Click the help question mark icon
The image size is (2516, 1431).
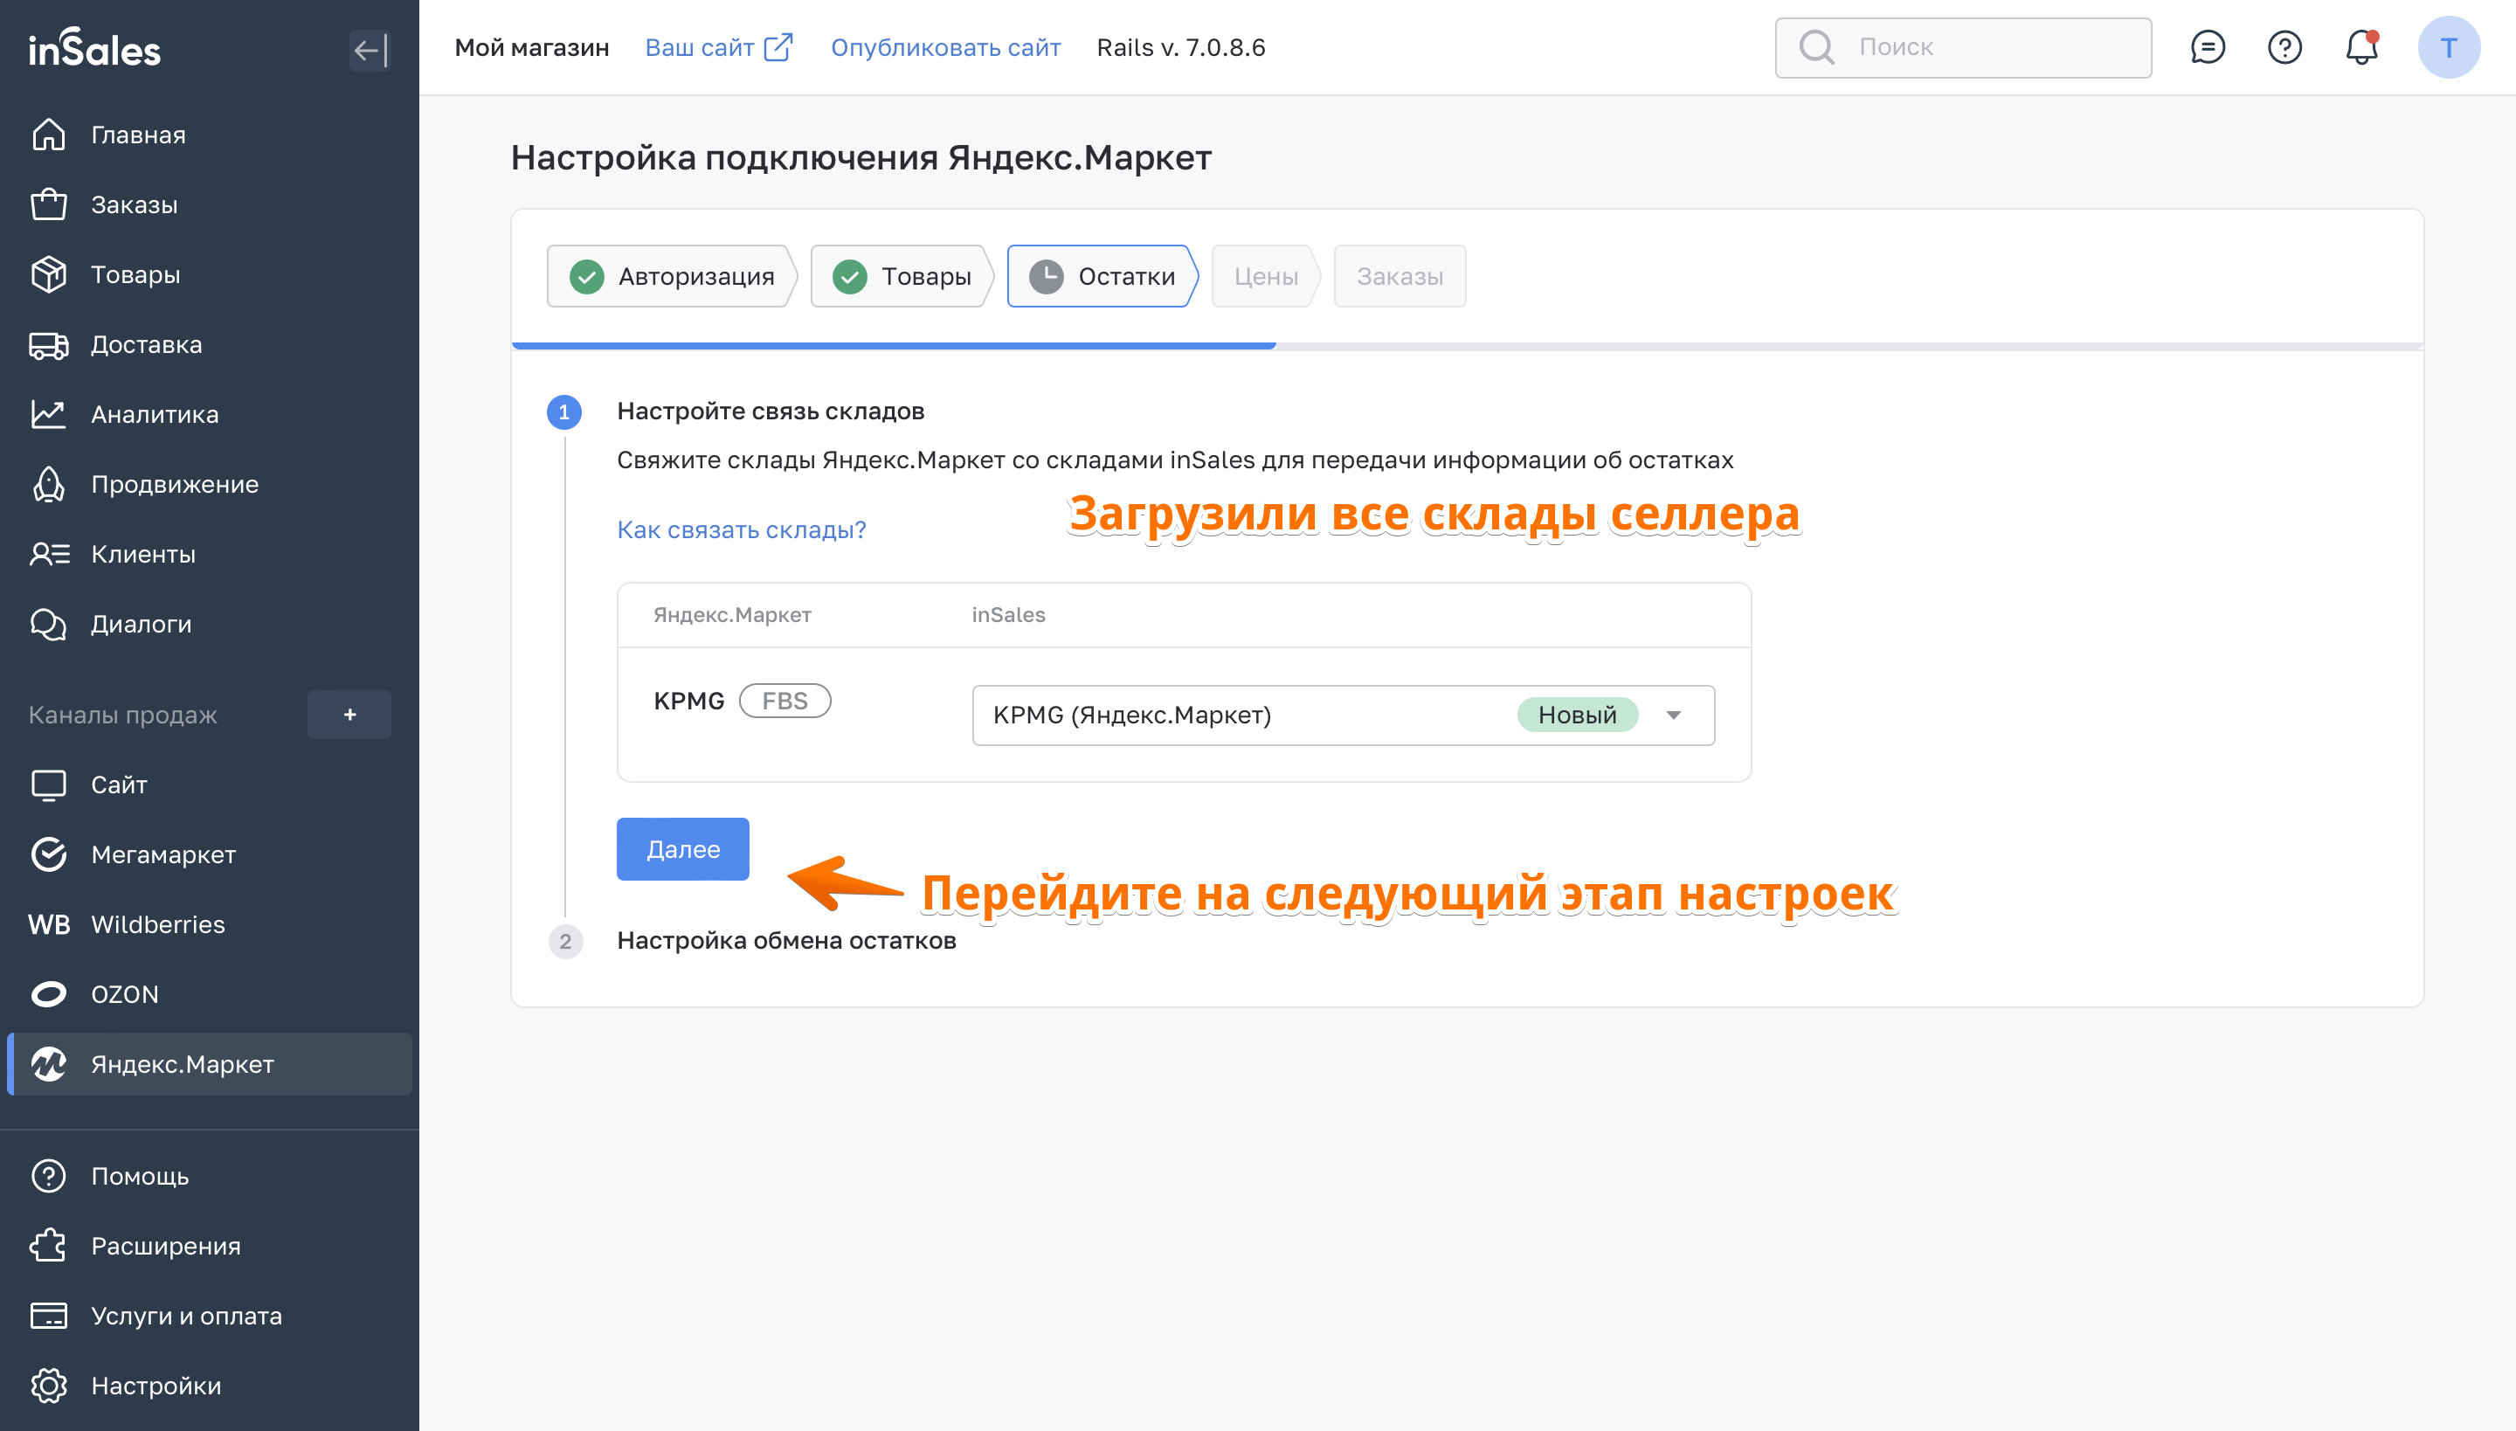(2284, 47)
